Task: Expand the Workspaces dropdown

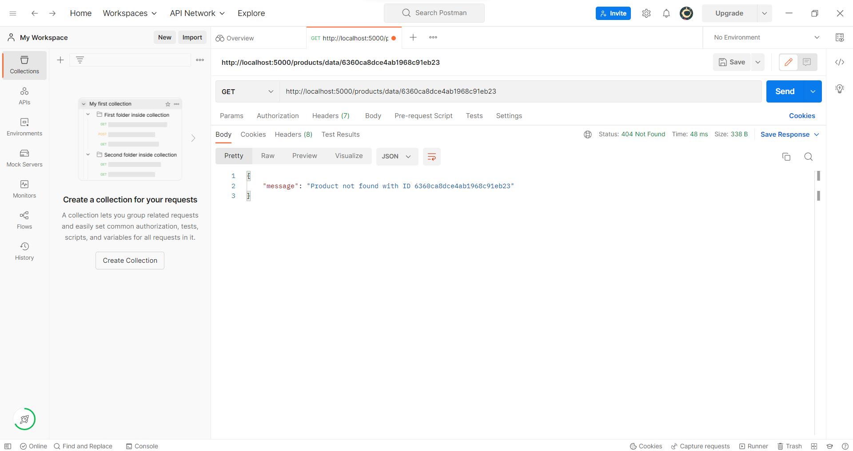Action: [130, 13]
